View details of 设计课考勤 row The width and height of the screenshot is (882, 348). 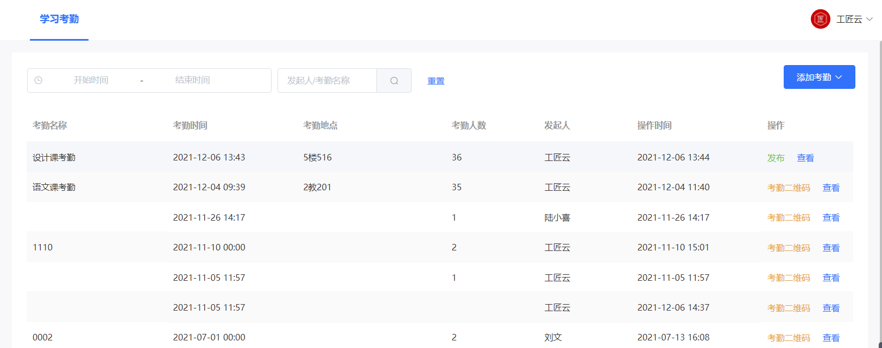[805, 158]
